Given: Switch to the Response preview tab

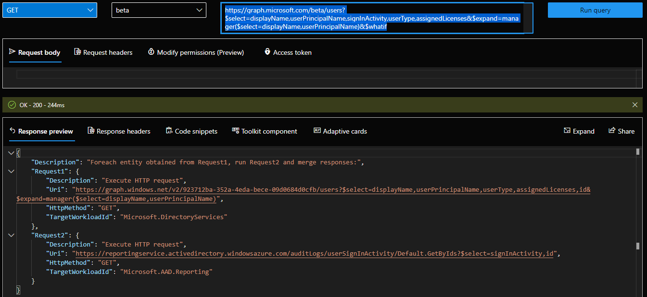Looking at the screenshot, I should [x=42, y=131].
